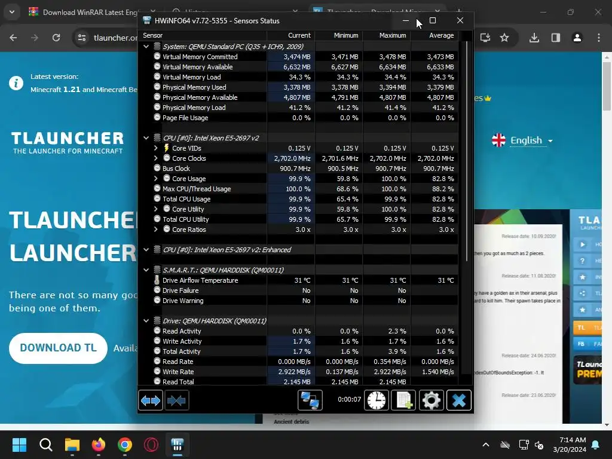Open Windows Start menu
Image resolution: width=612 pixels, height=459 pixels.
tap(19, 445)
